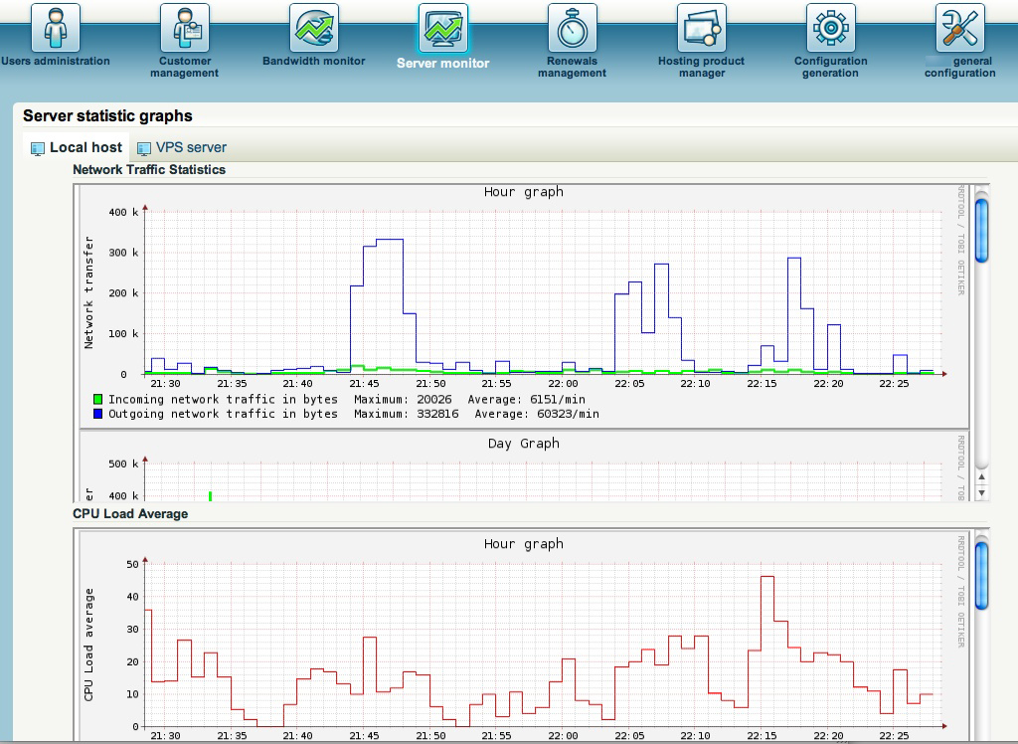Screen dimensions: 1018x744
Task: Open the Bandwidth monitor icon
Action: 314,28
